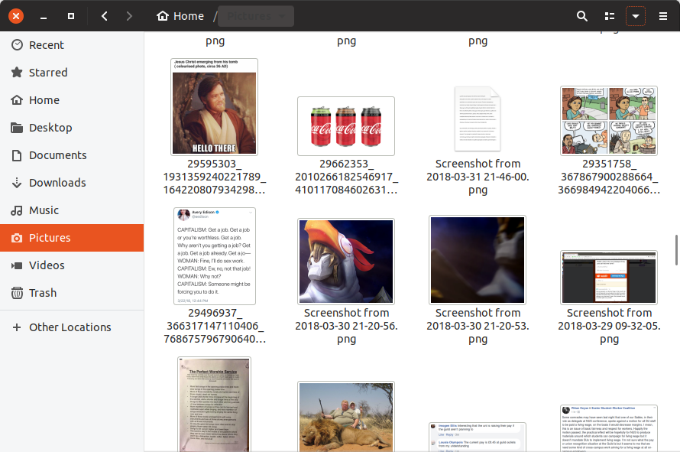Click the vertical scrollbar handle
The height and width of the screenshot is (452, 680).
(x=676, y=249)
